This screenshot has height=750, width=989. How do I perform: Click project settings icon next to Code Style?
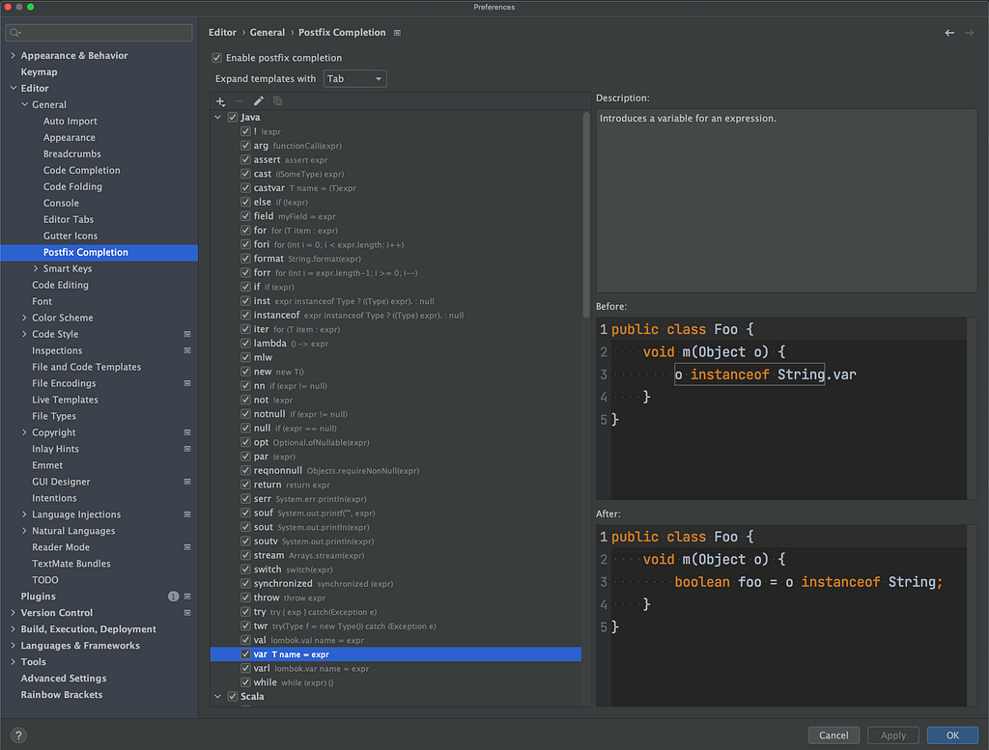tap(187, 334)
